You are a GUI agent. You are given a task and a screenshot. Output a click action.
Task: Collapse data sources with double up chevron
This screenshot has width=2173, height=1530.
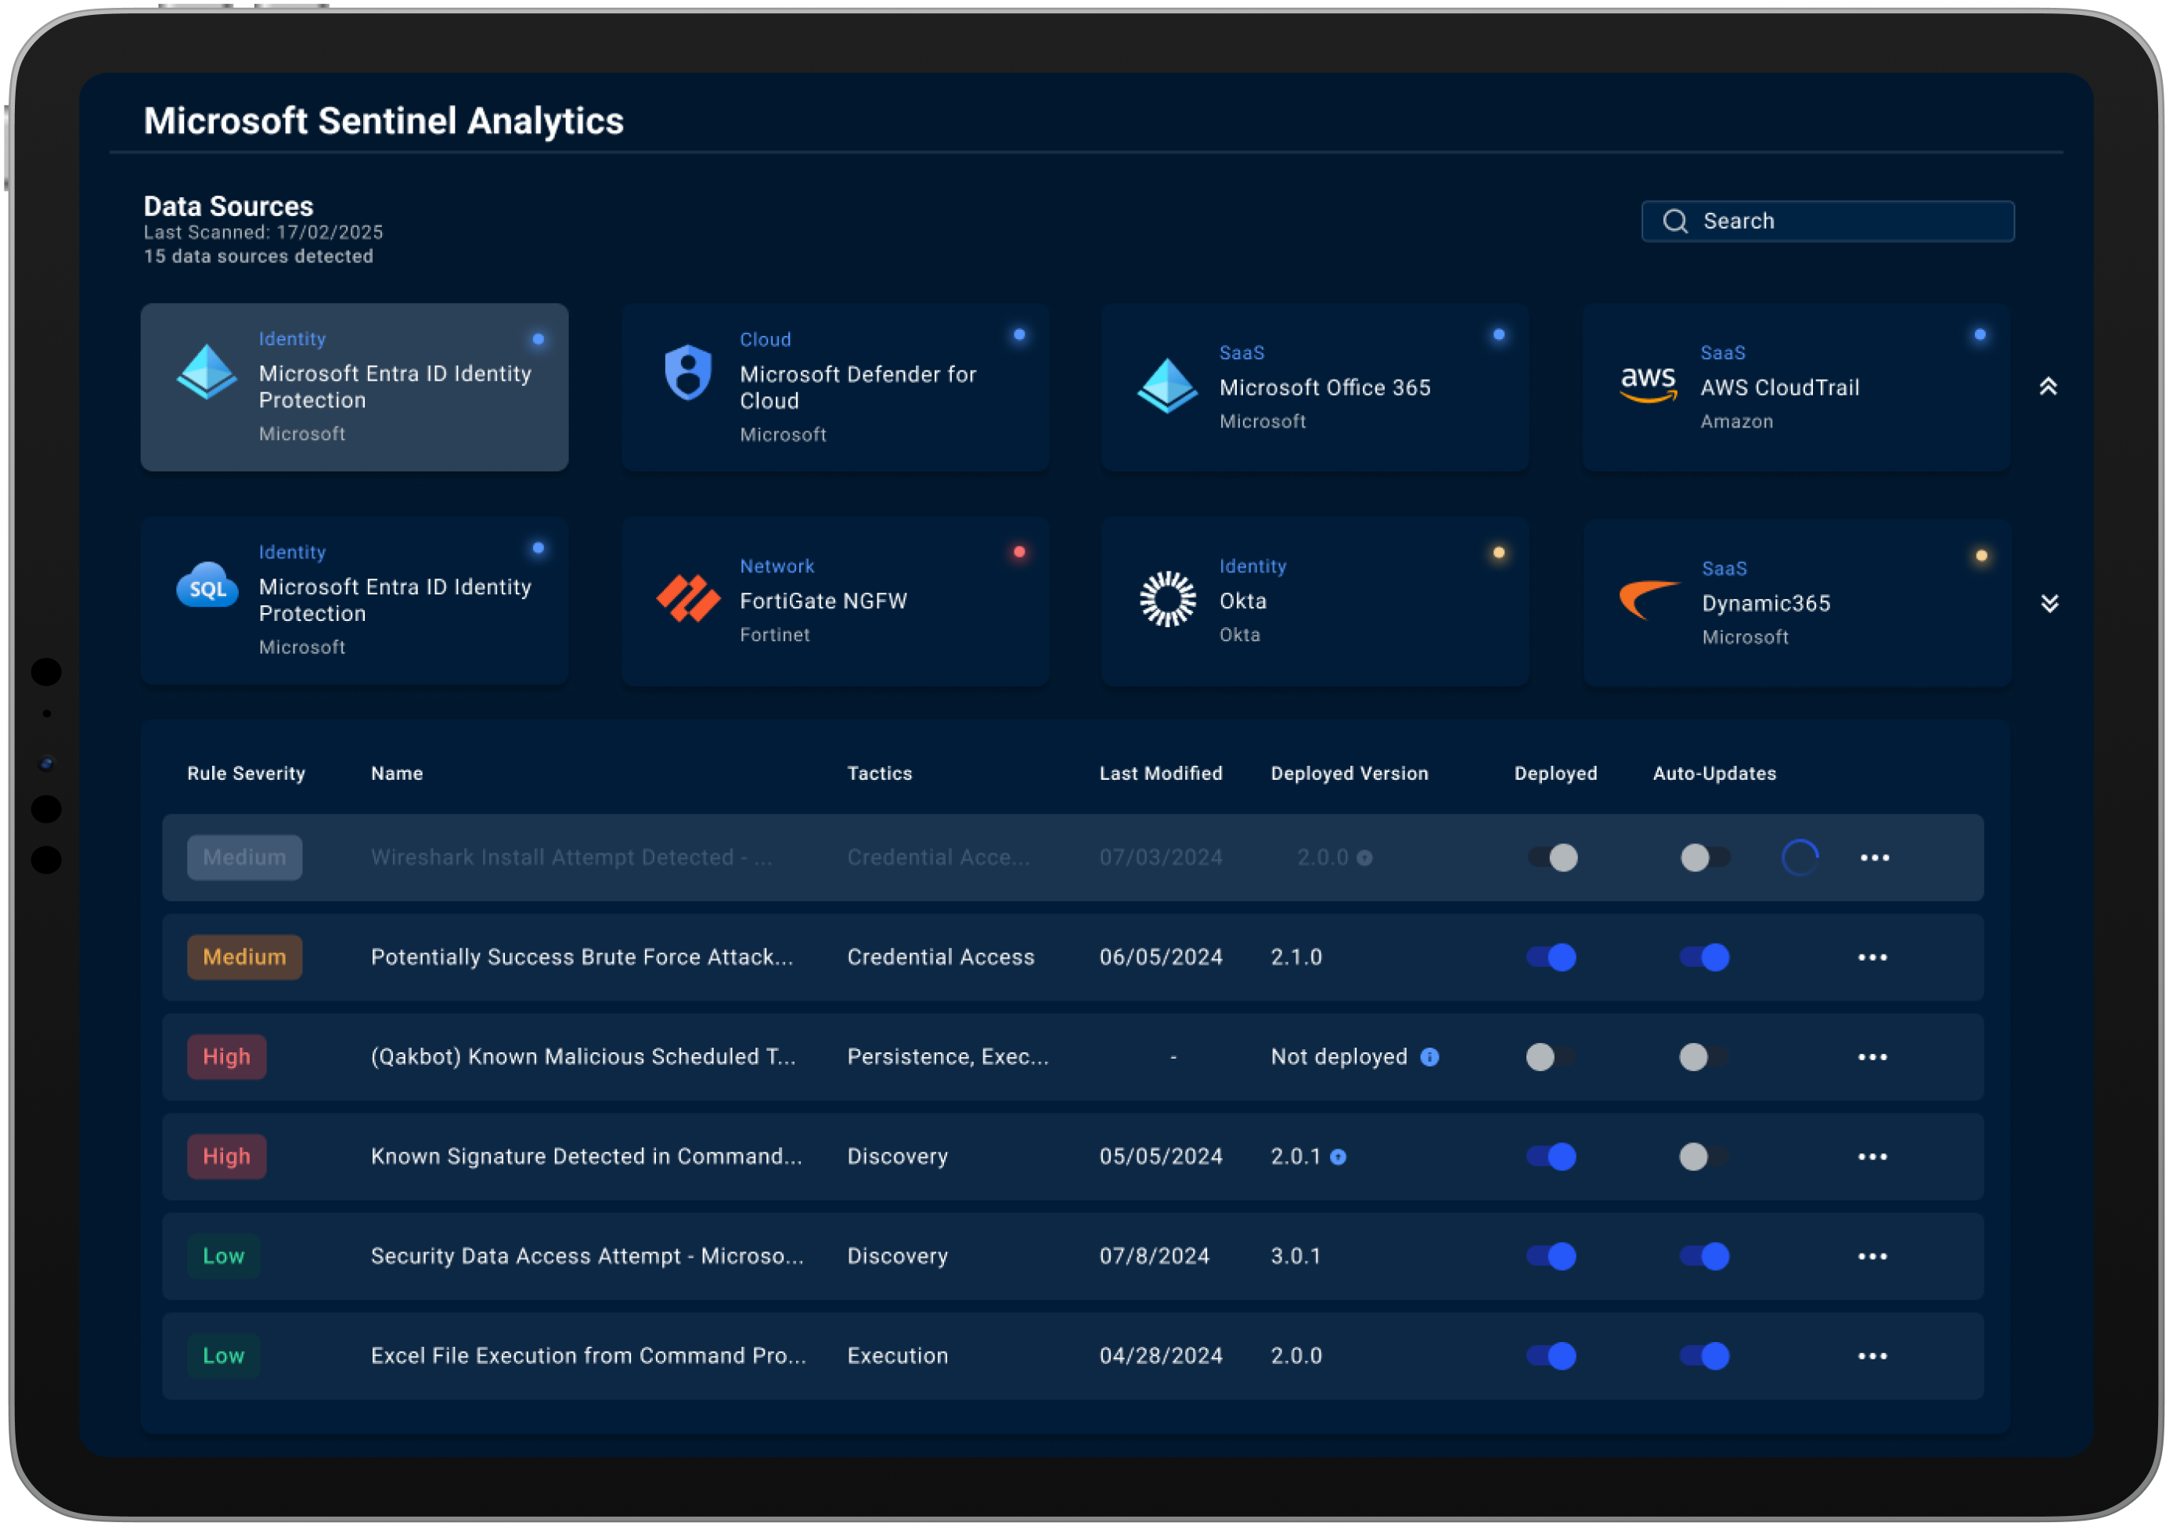click(x=2048, y=386)
